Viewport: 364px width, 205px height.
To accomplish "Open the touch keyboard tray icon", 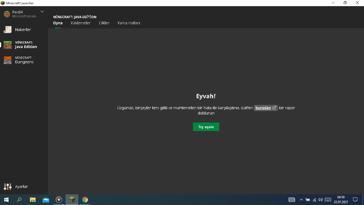I will (x=328, y=200).
